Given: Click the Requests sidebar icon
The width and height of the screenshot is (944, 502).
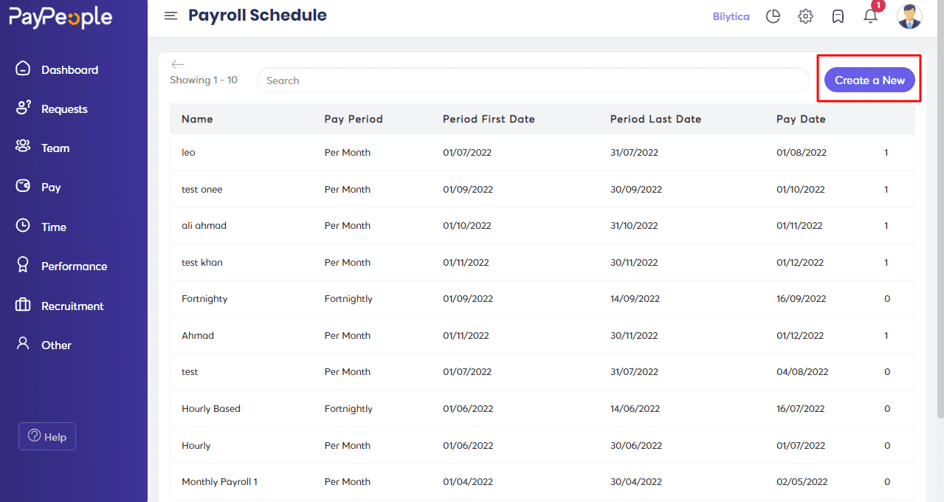Looking at the screenshot, I should point(21,108).
